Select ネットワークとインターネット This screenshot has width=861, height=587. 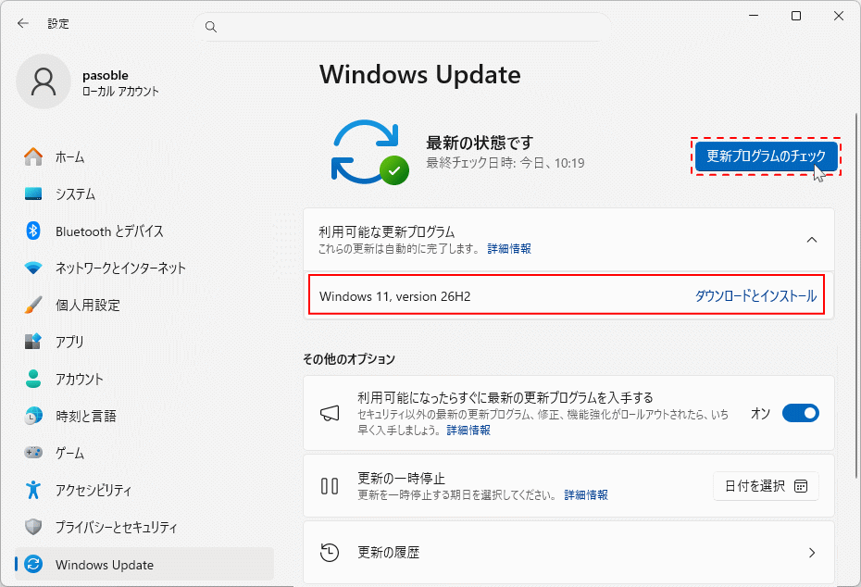120,268
